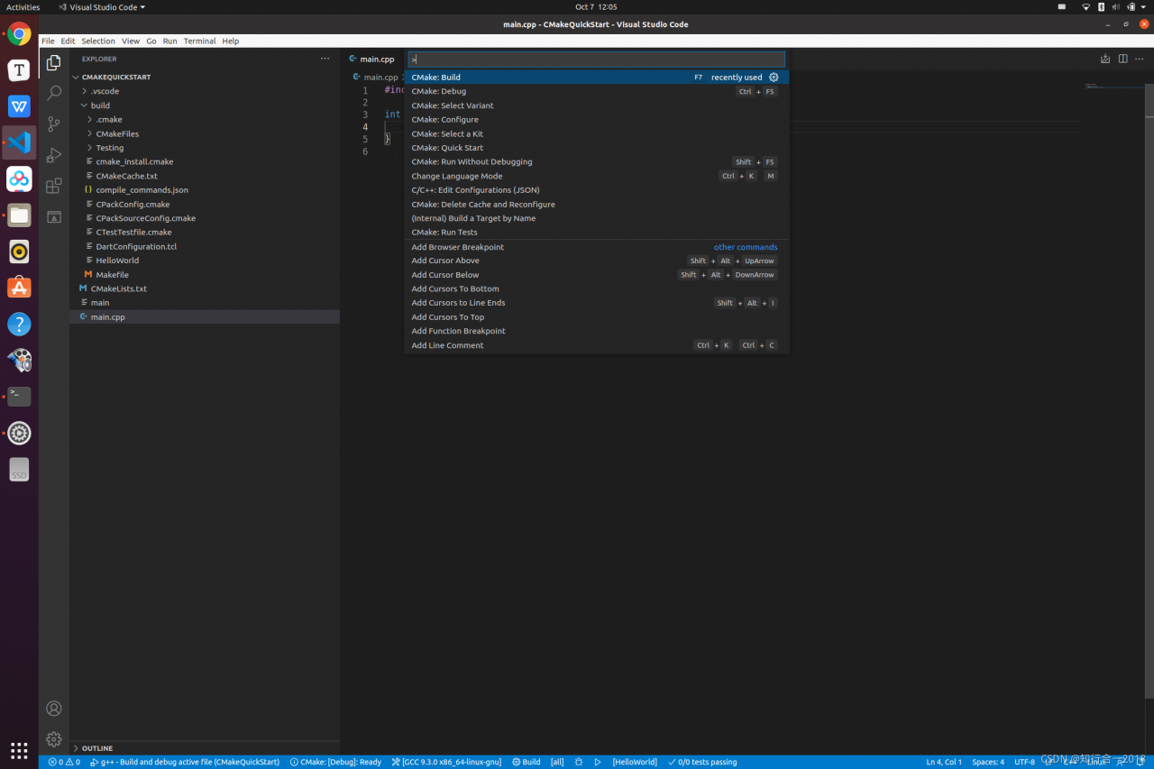Open the Run and Debug view
The width and height of the screenshot is (1154, 769).
click(54, 155)
